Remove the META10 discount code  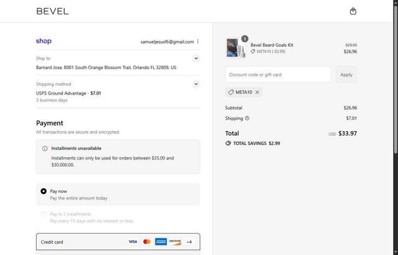[257, 92]
